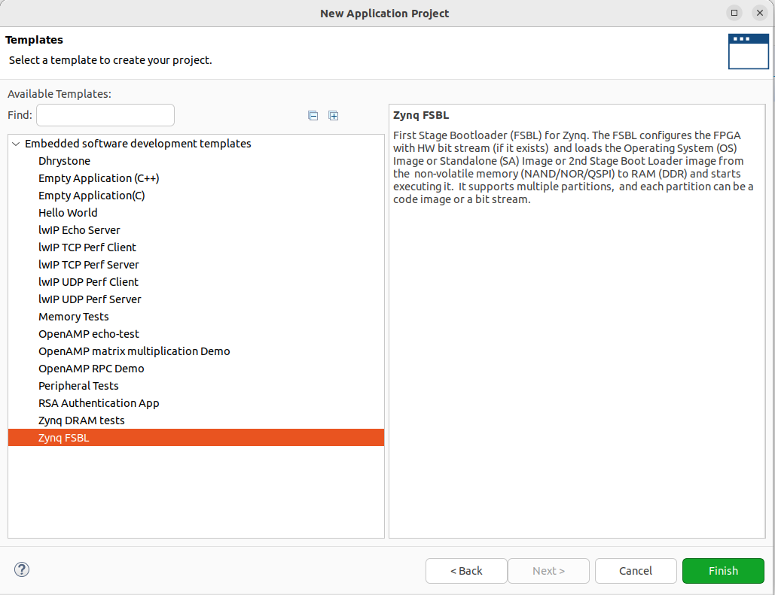775x595 pixels.
Task: Click the Expand All templates icon
Action: point(334,116)
